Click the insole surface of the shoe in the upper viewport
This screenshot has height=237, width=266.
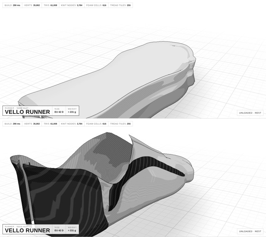[108, 80]
